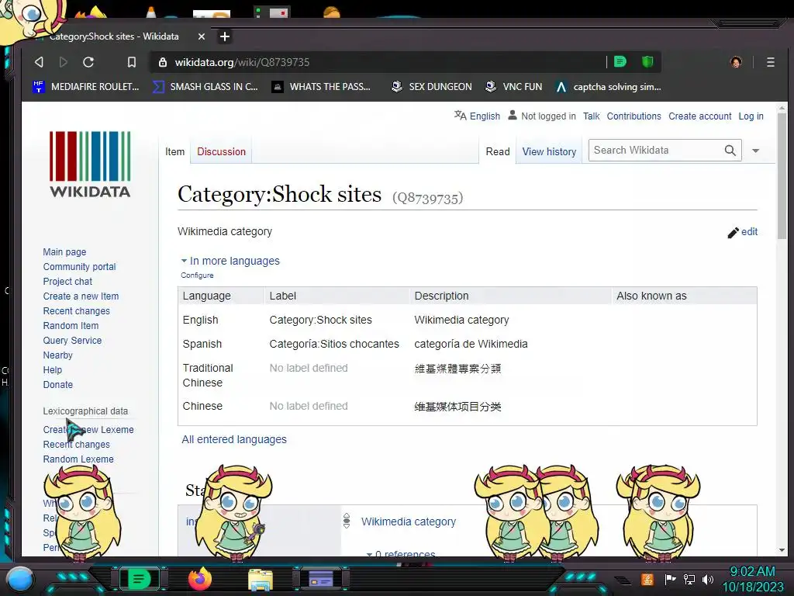Image resolution: width=794 pixels, height=596 pixels.
Task: Click Create account
Action: click(x=700, y=116)
